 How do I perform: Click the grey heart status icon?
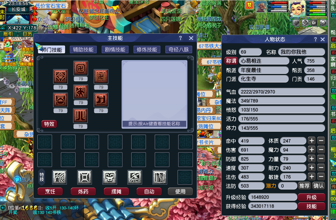click(x=296, y=23)
